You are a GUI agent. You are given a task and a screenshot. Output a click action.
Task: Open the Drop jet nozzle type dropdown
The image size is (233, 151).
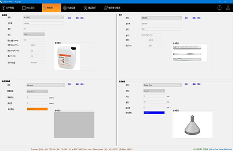click(x=37, y=91)
